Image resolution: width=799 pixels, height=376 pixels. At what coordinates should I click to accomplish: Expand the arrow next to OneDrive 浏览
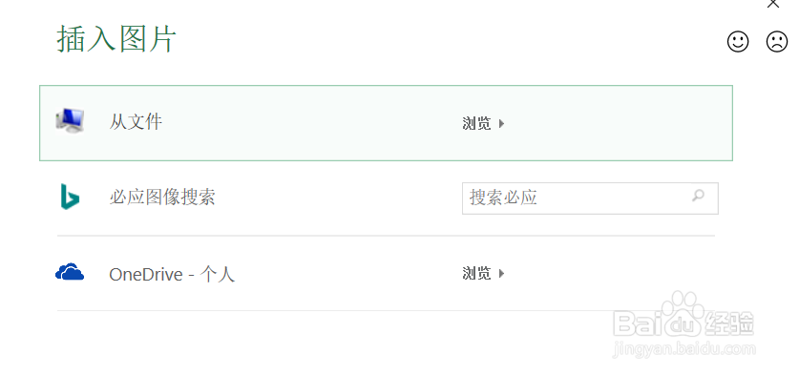501,274
